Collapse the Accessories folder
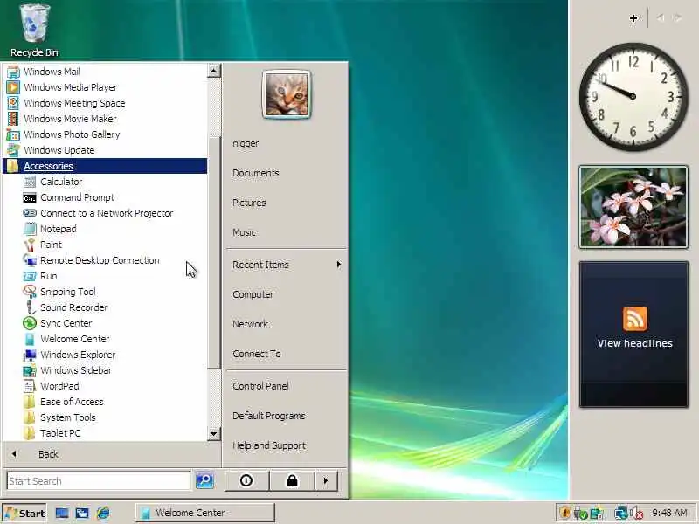This screenshot has height=524, width=699. click(x=105, y=166)
